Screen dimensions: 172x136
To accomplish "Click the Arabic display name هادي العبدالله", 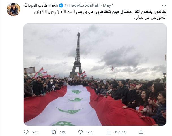I will click(35, 5).
